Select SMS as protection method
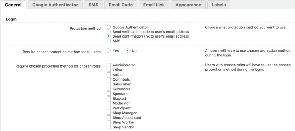 click(x=109, y=41)
